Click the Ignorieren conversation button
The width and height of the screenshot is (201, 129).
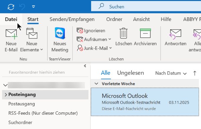(x=91, y=31)
